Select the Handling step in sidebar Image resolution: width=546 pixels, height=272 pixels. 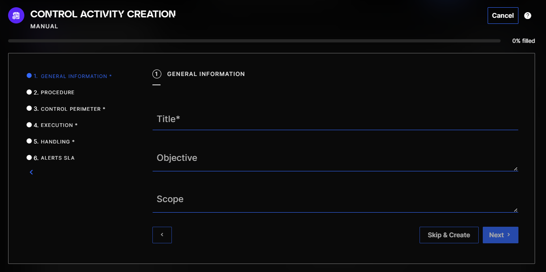[x=57, y=142]
